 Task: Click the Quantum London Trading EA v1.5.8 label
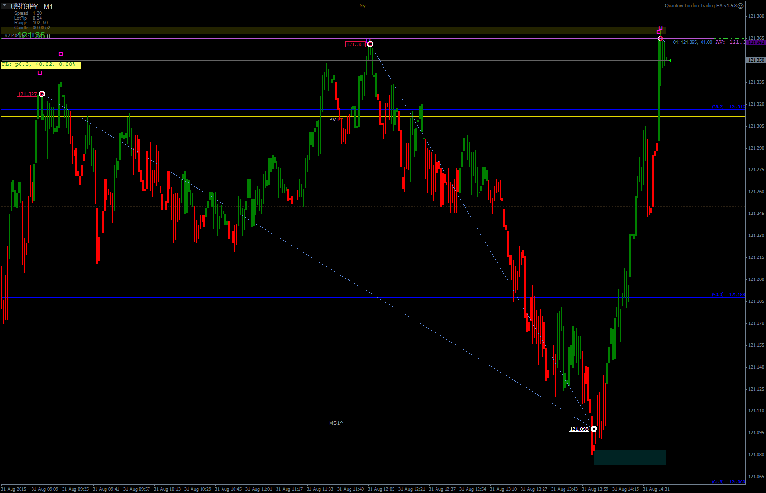pos(701,6)
